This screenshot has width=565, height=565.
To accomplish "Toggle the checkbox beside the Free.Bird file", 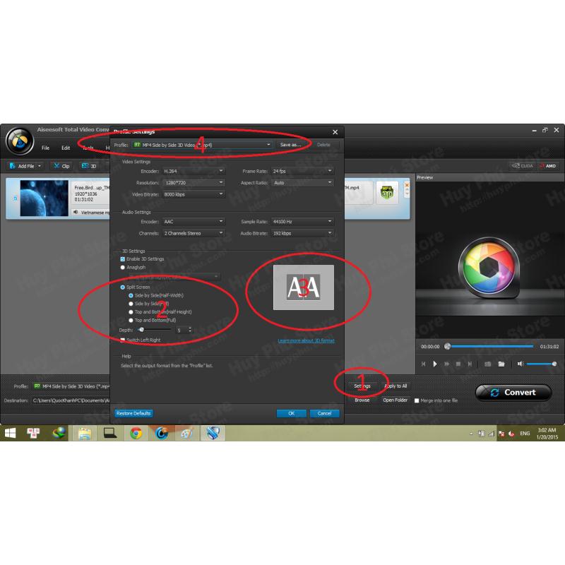I will tap(15, 198).
